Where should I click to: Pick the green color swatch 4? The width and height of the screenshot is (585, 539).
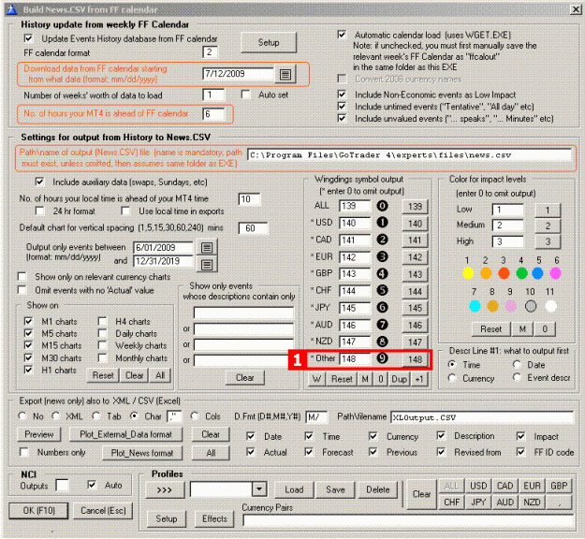[x=521, y=273]
